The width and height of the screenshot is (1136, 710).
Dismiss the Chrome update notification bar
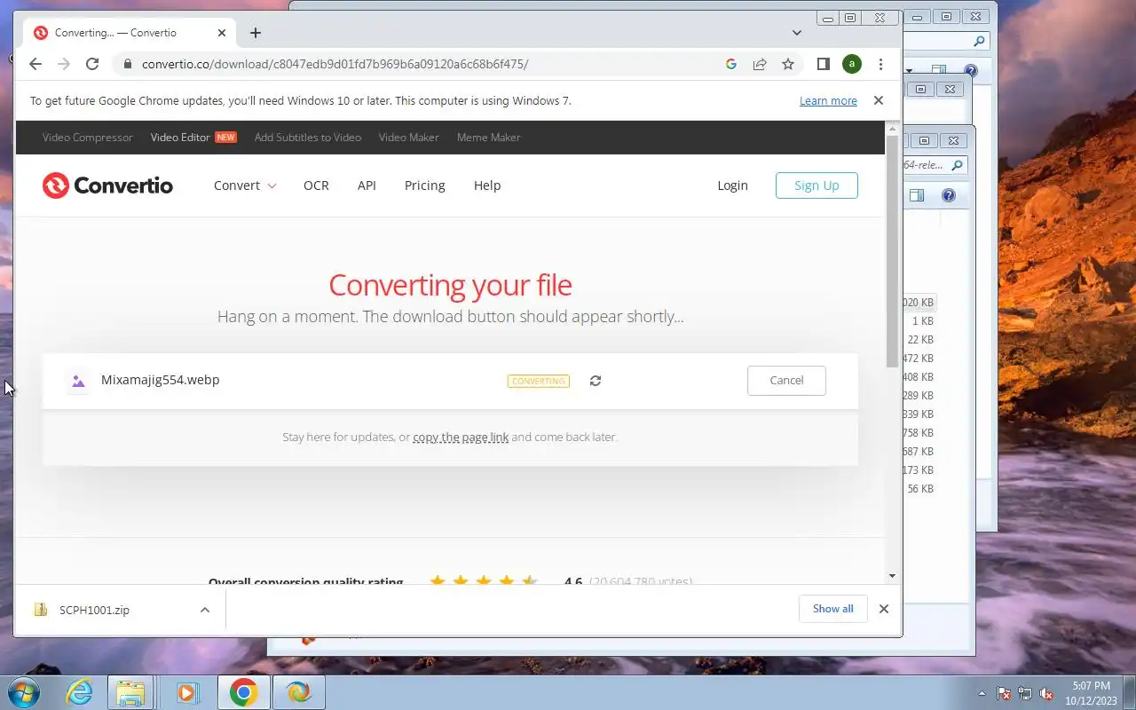tap(879, 100)
